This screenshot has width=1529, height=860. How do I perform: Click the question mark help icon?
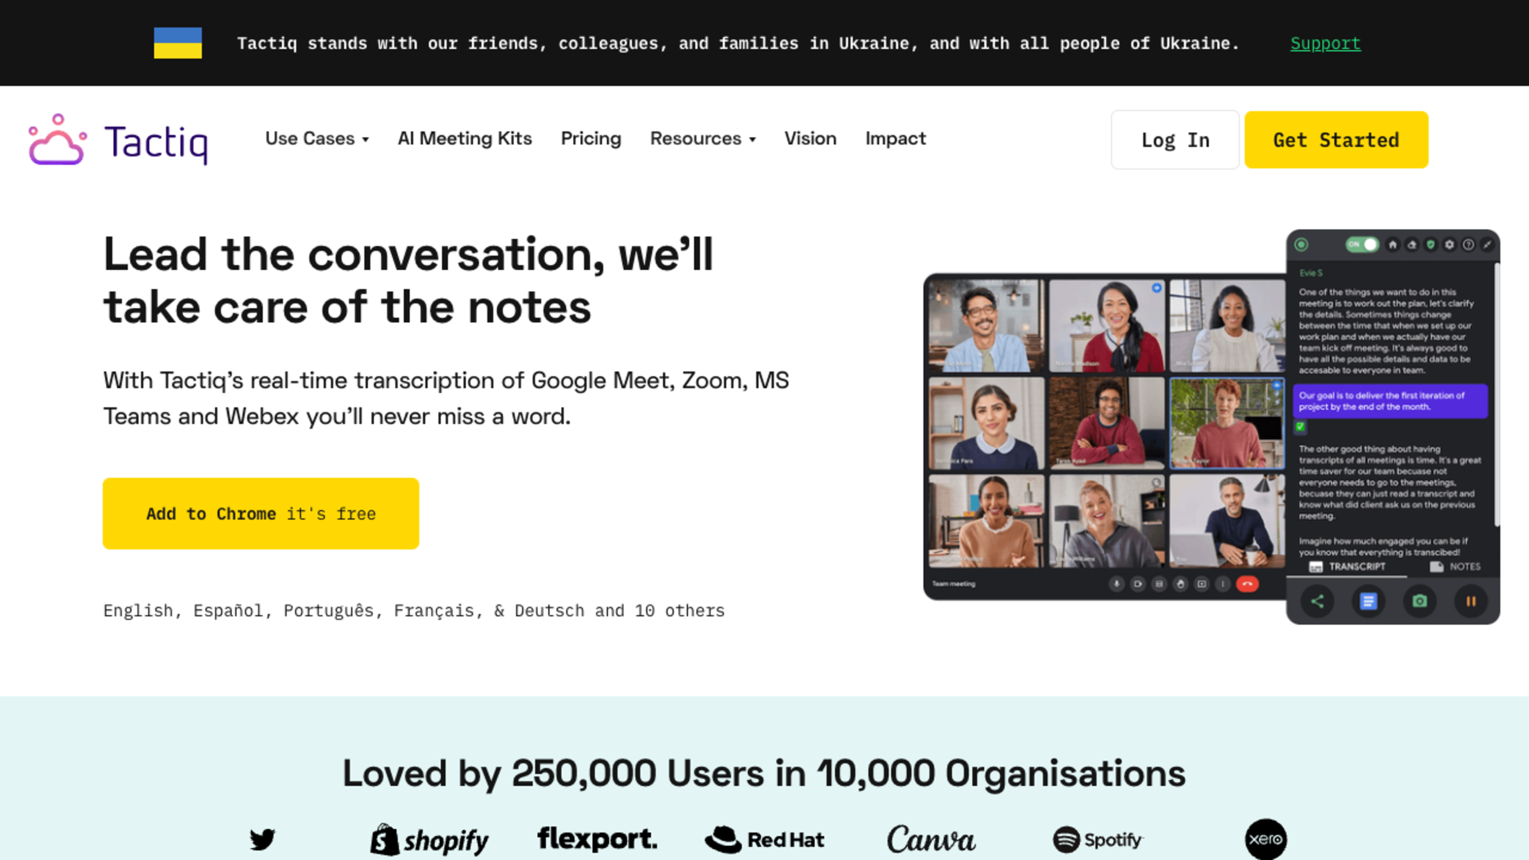click(1468, 244)
